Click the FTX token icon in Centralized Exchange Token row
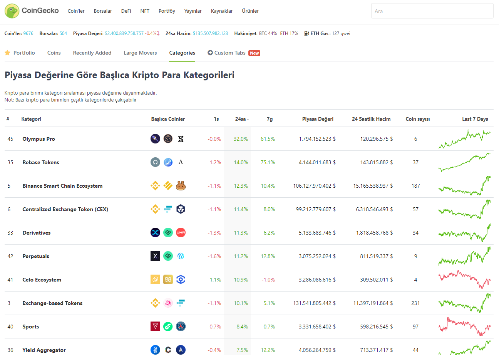This screenshot has height=355, width=499. click(x=168, y=209)
